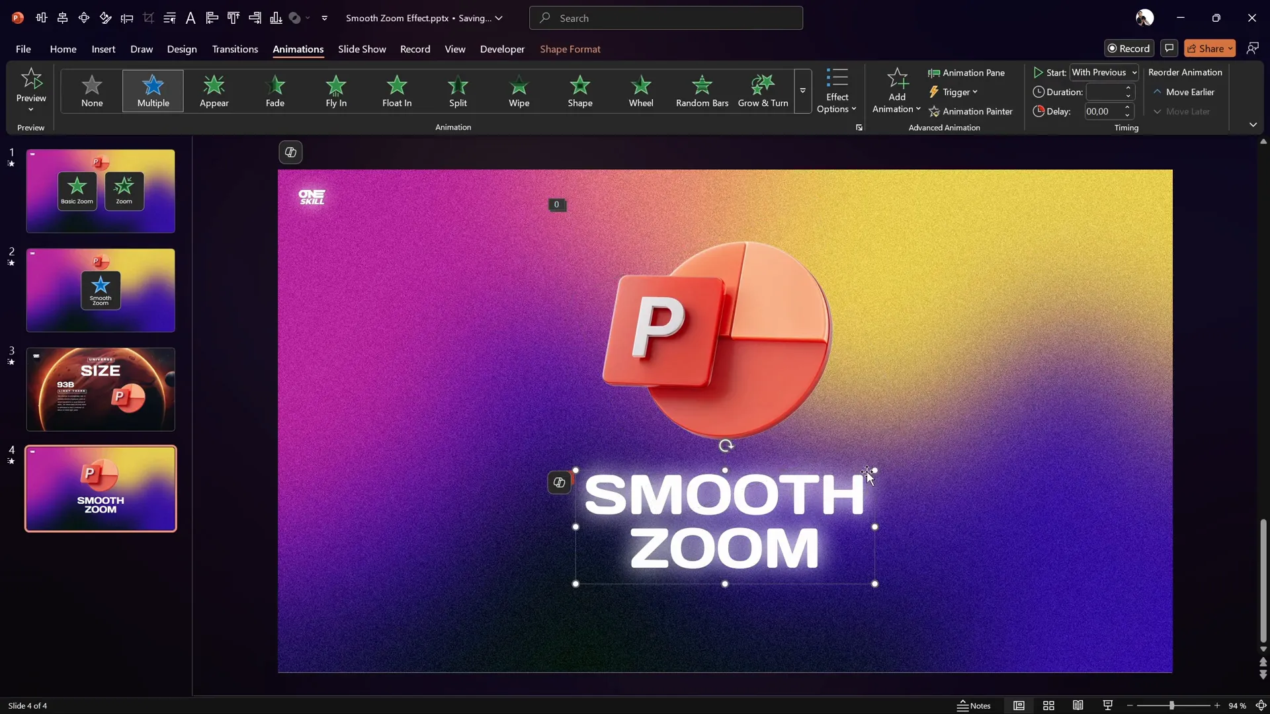The height and width of the screenshot is (714, 1270).
Task: Click the Search box in title bar
Action: [x=666, y=18]
